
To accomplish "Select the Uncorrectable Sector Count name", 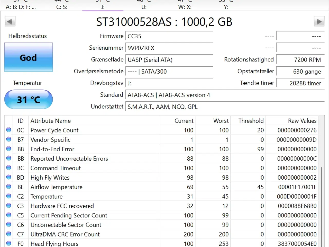I will pyautogui.click(x=66, y=225).
